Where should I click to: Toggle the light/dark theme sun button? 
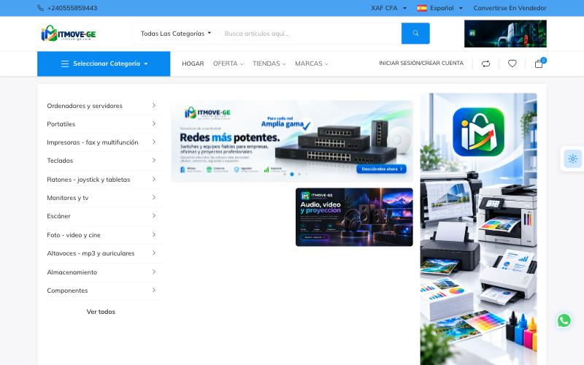pyautogui.click(x=572, y=159)
